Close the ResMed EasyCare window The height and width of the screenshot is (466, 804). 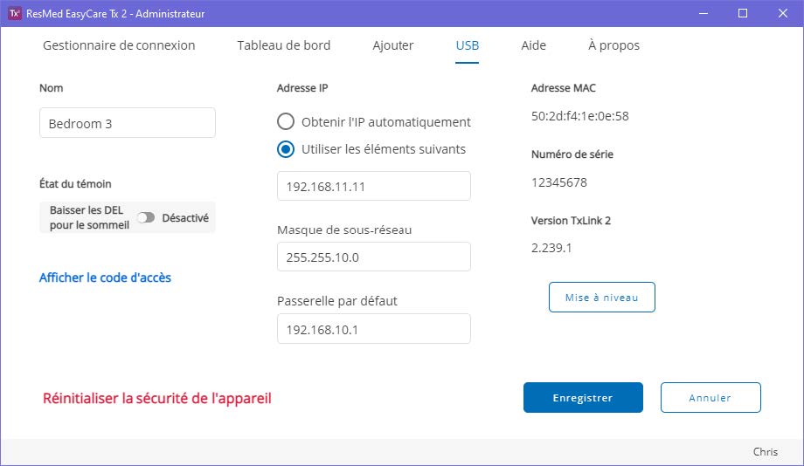782,13
